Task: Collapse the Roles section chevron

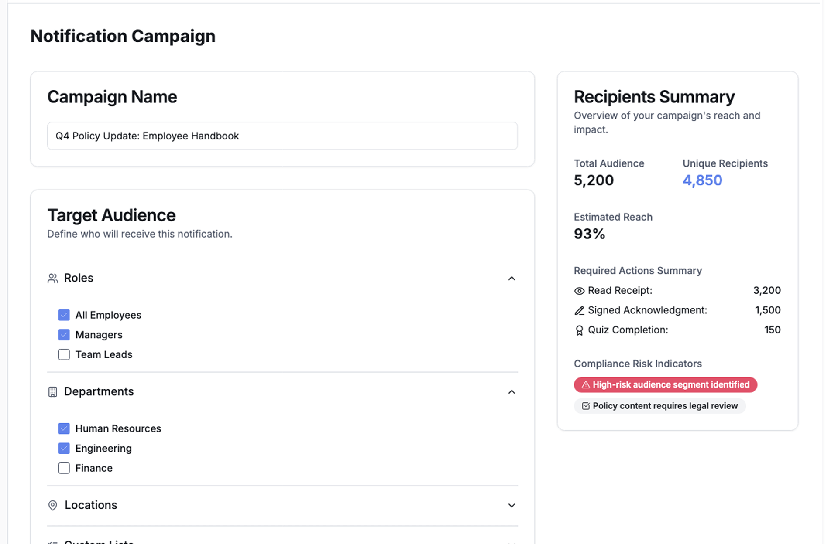Action: (x=512, y=278)
